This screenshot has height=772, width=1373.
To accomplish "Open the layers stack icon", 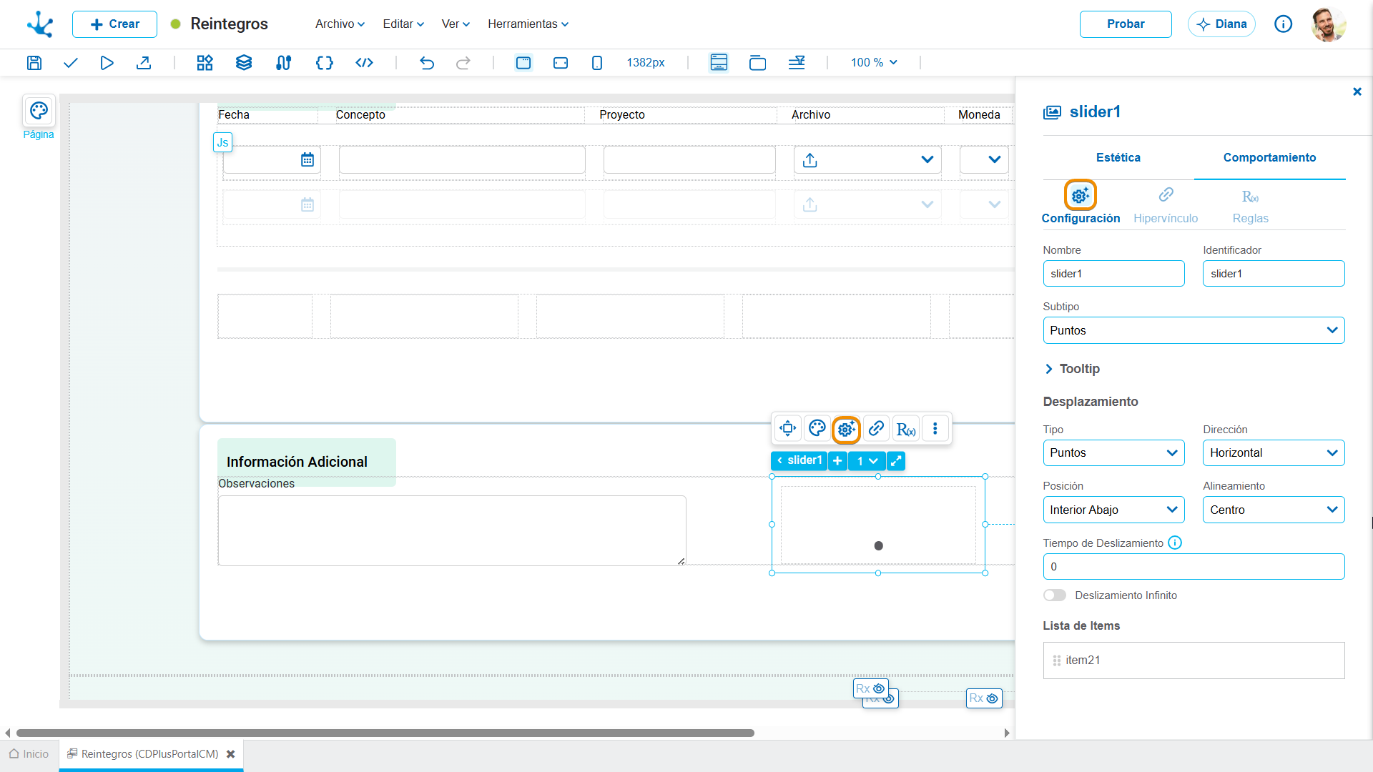I will point(244,63).
